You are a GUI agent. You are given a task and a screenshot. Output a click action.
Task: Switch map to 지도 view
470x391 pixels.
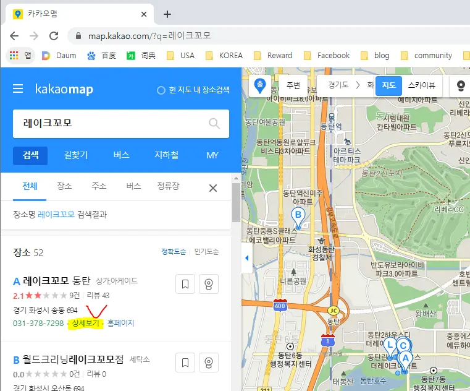click(388, 85)
